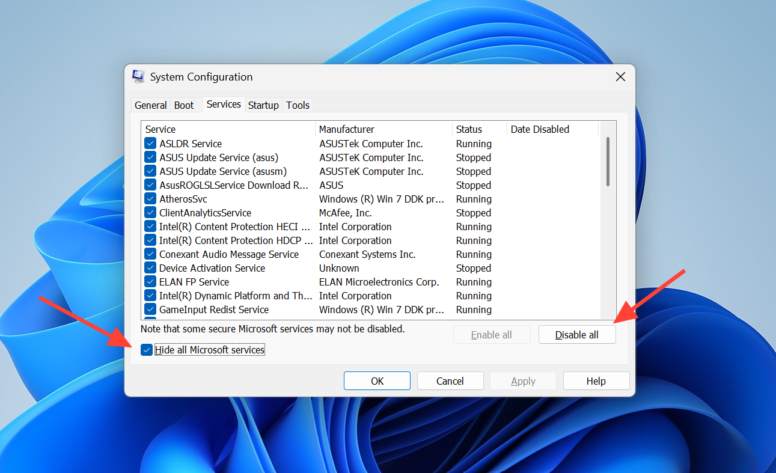776x473 pixels.
Task: Sort by the Service column header
Action: point(228,129)
